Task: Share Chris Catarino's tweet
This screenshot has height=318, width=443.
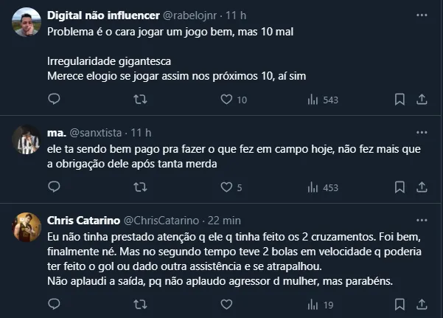Action: click(422, 304)
